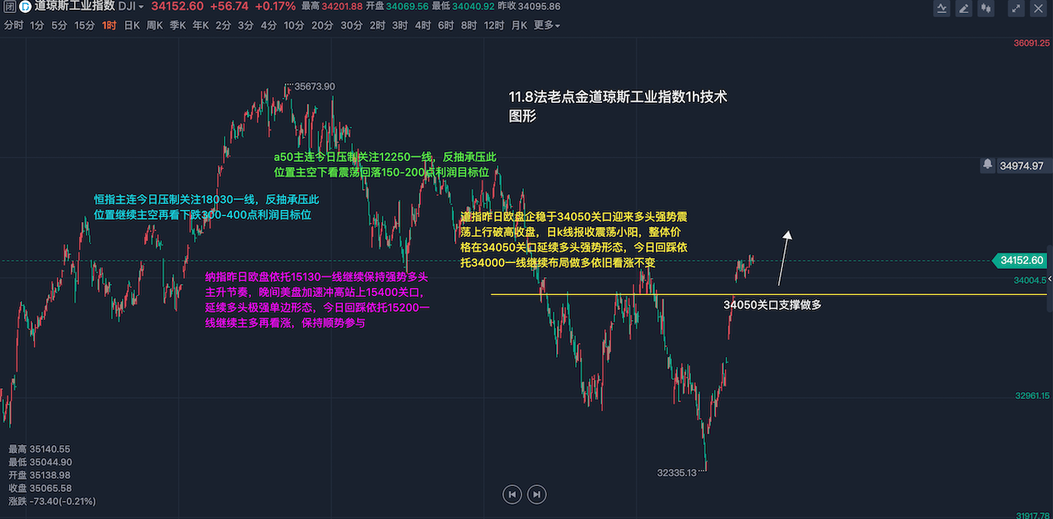
Task: Click the square 闭 market status icon
Action: tap(9, 7)
